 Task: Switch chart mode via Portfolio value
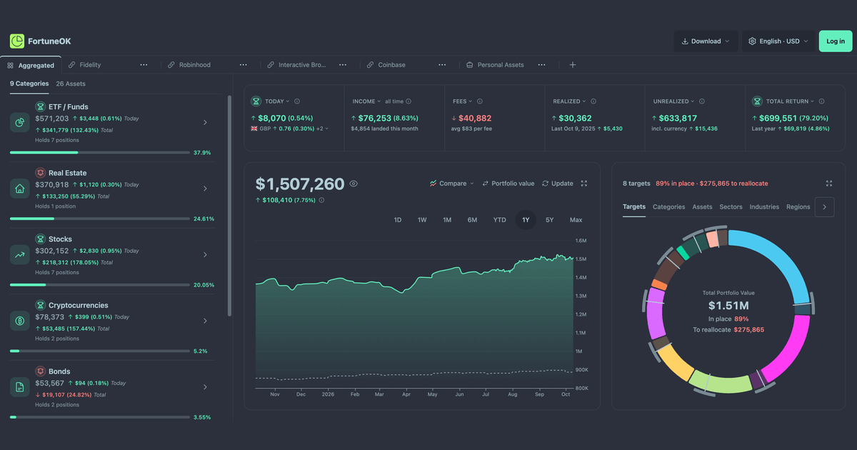coord(508,184)
